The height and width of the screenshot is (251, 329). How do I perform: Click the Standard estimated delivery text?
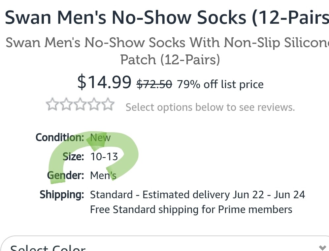click(197, 195)
